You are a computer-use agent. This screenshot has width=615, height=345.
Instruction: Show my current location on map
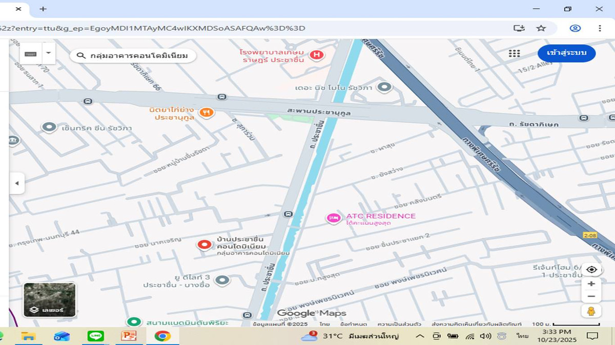[x=591, y=270]
